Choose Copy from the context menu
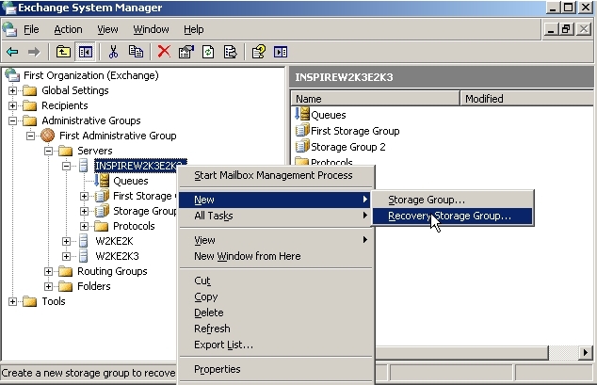This screenshot has width=597, height=385. coord(277,297)
